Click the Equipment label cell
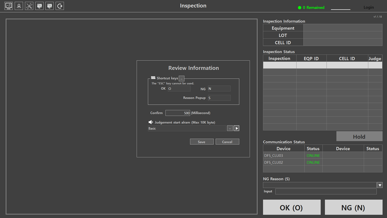The width and height of the screenshot is (387, 218). click(x=283, y=28)
